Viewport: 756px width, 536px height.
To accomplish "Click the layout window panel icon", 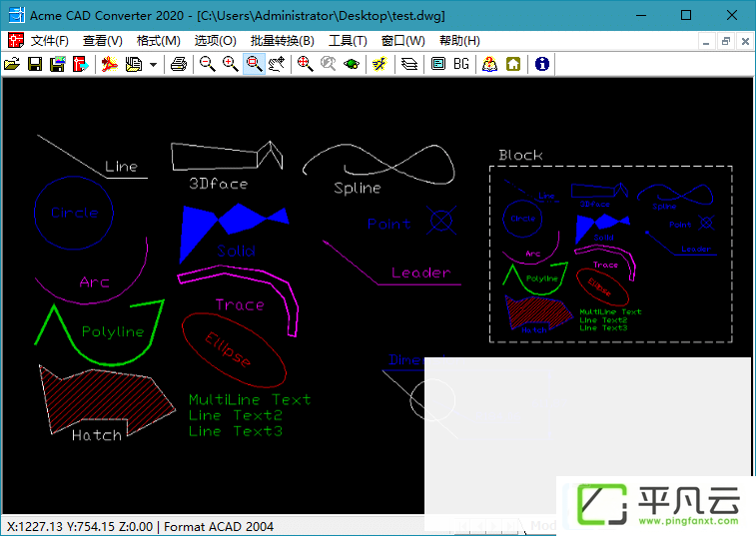I will [438, 64].
